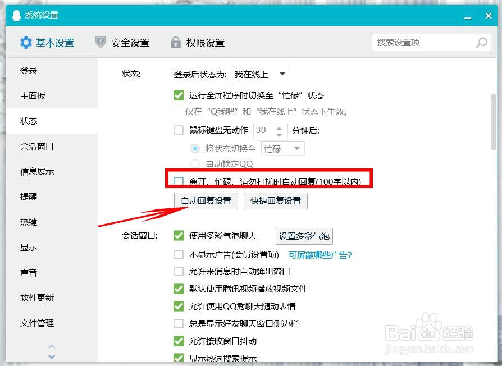502x366 pixels.
Task: Select 状态 in sidebar
Action: point(52,121)
